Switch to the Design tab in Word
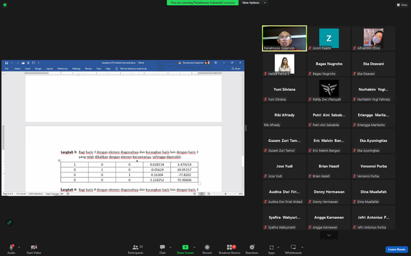411x256 pixels. (x=39, y=68)
